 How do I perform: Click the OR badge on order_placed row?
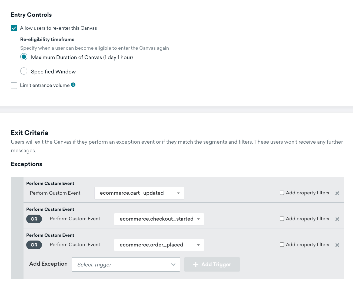click(34, 245)
